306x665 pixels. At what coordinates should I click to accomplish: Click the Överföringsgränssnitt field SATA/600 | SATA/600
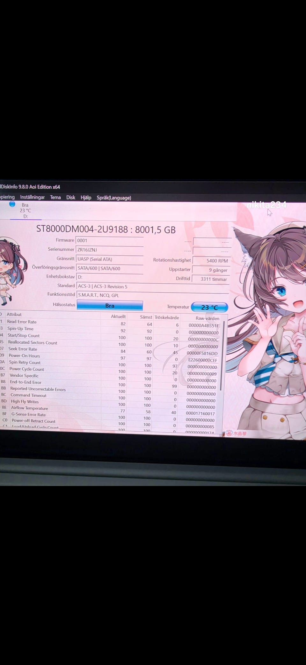coord(109,268)
